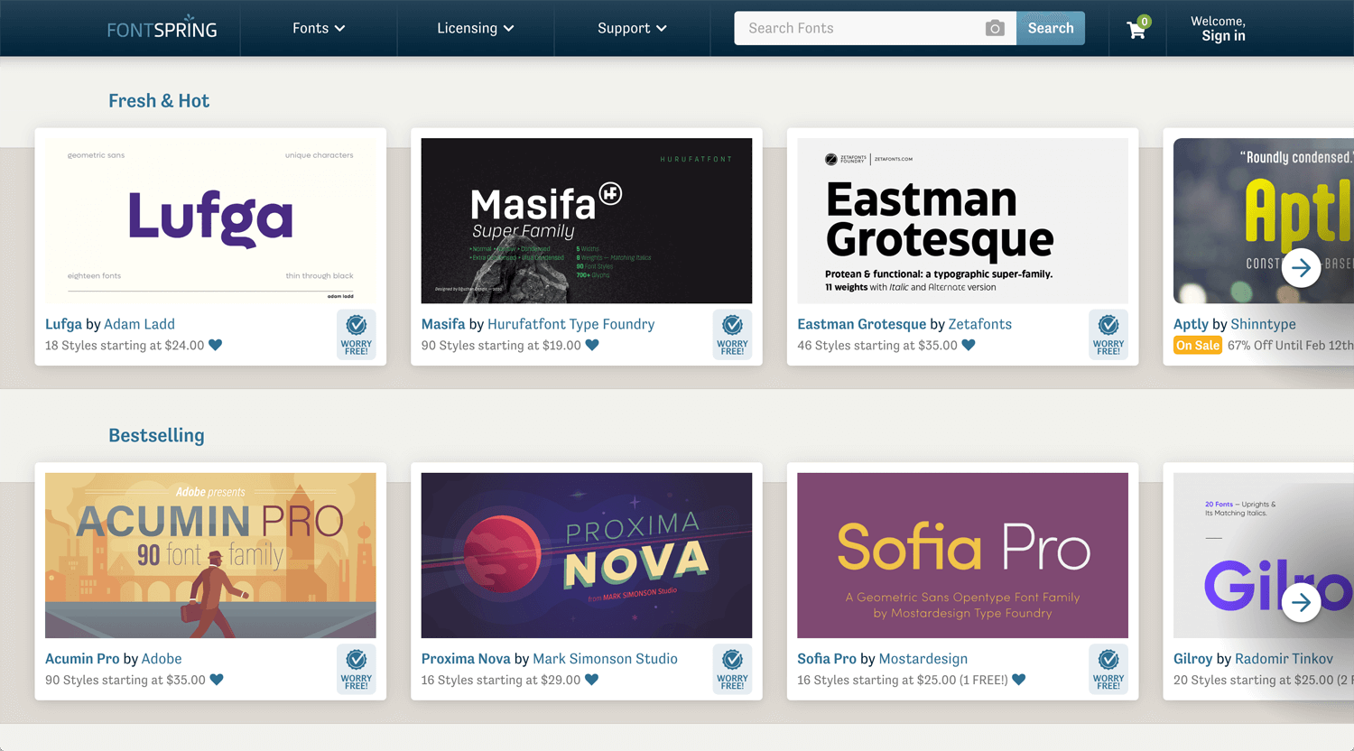The width and height of the screenshot is (1354, 751).
Task: Open the Eastman Grotesque preview image
Action: [962, 220]
